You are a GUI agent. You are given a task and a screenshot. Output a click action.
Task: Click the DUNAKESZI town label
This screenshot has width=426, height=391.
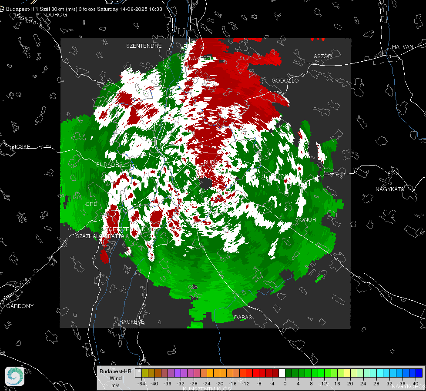pyautogui.click(x=197, y=58)
